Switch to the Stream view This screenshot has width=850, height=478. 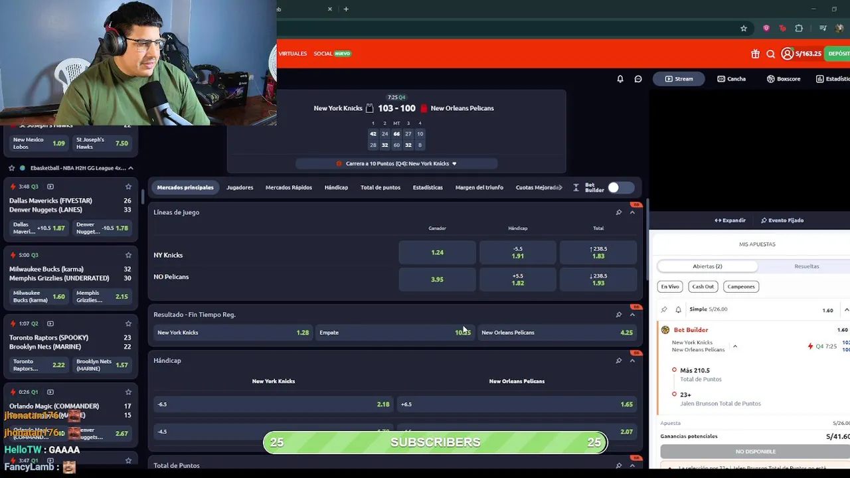(679, 79)
